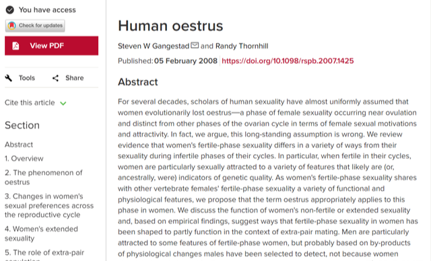431x261 pixels.
Task: Click the Share network icon
Action: 55,78
